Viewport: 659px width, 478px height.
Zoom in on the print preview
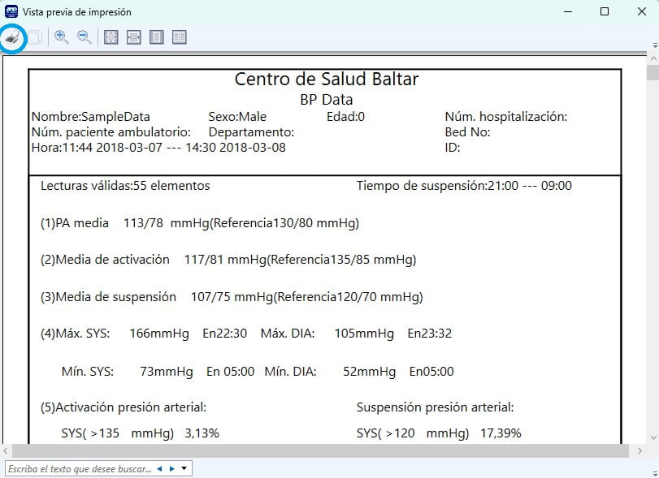click(x=62, y=37)
